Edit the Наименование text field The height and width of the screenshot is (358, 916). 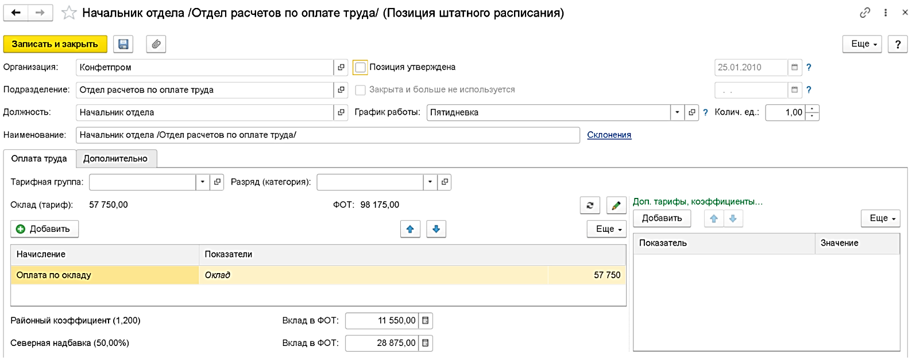pyautogui.click(x=327, y=135)
